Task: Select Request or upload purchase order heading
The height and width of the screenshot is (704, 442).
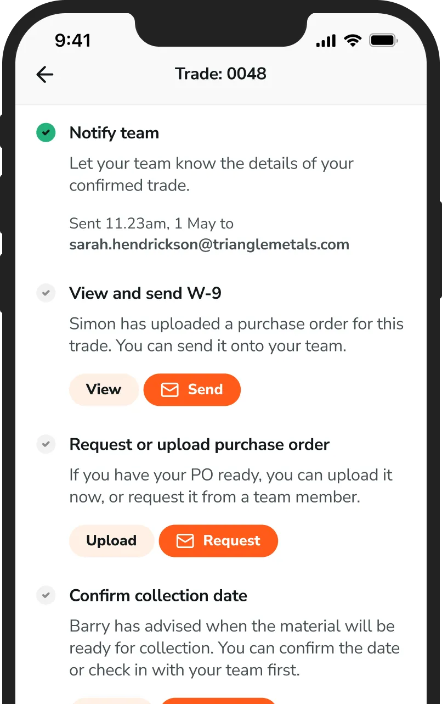Action: coord(199,445)
